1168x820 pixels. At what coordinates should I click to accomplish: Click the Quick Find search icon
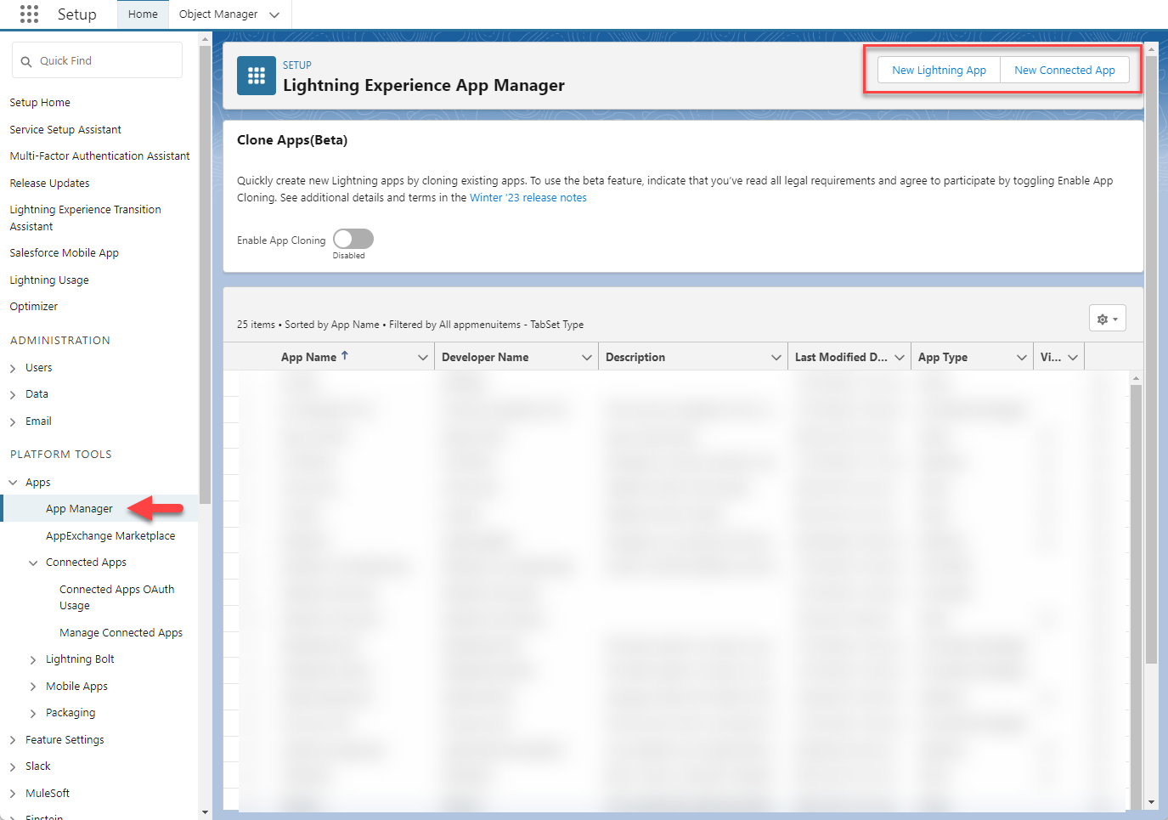click(26, 61)
